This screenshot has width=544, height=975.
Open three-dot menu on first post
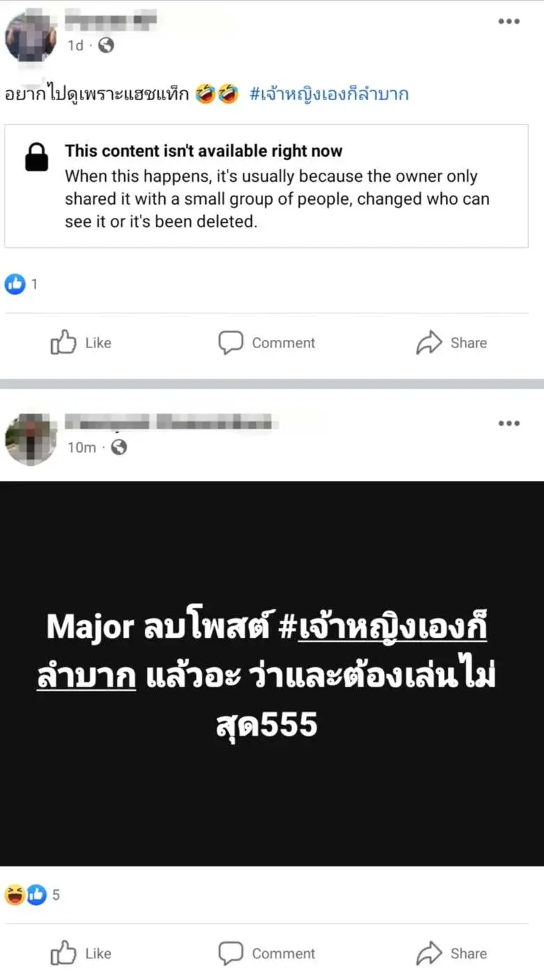point(509,22)
